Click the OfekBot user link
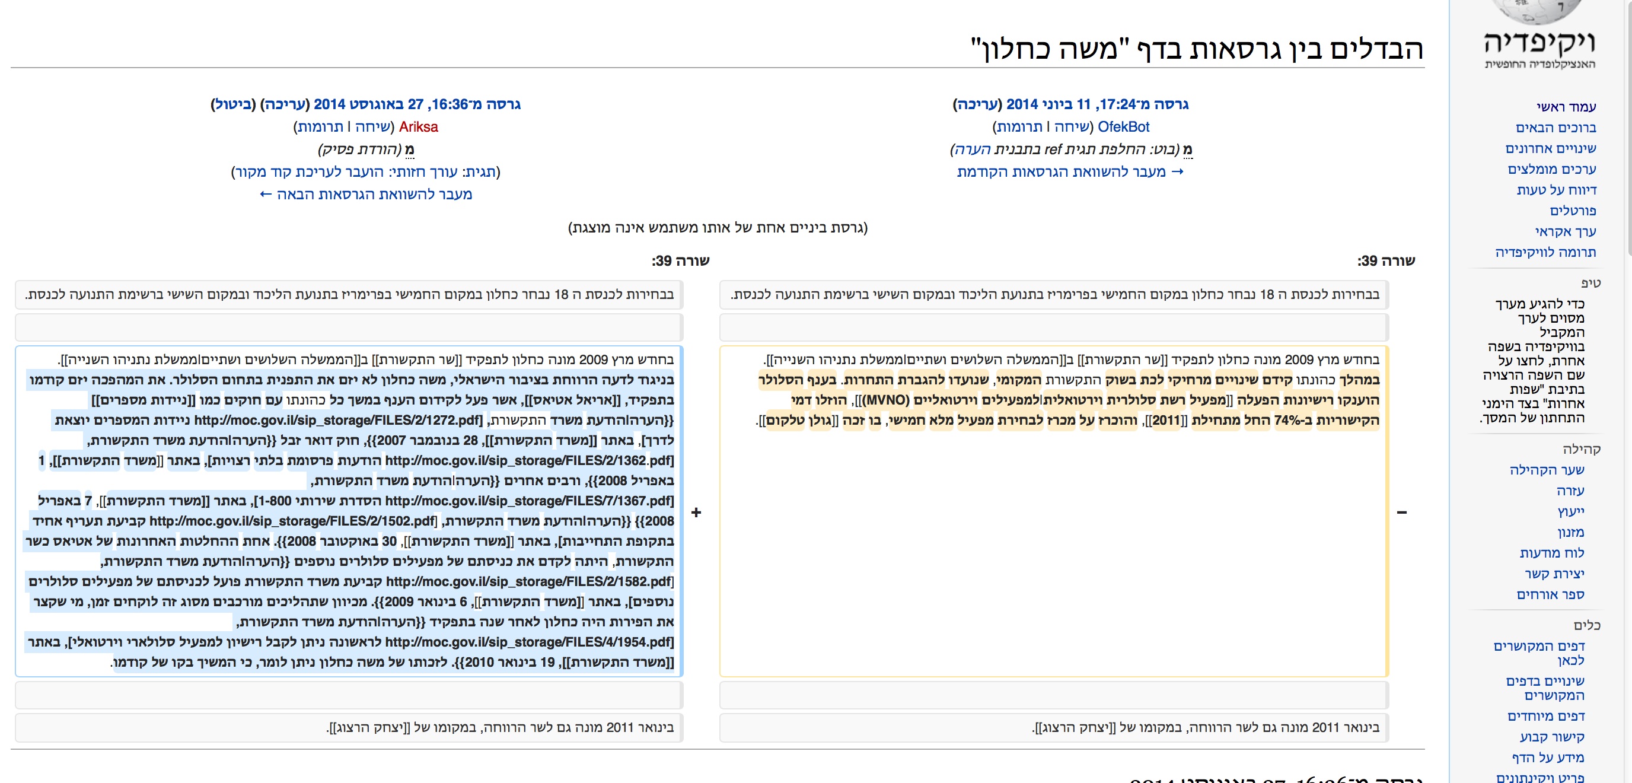 point(1123,127)
